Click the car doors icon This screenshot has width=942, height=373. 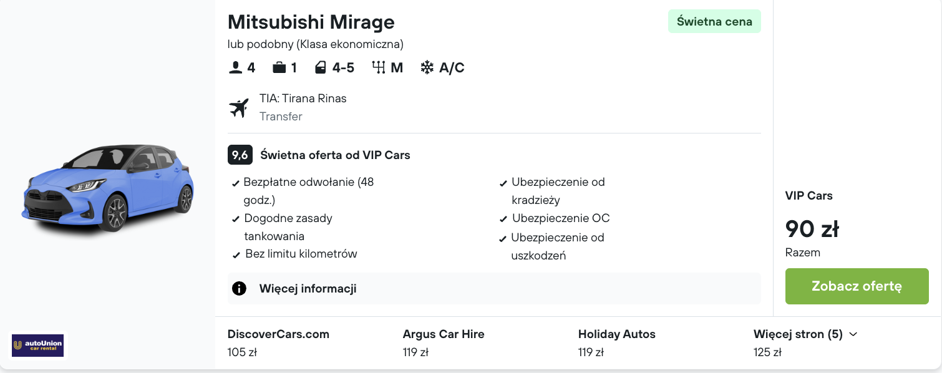[320, 67]
